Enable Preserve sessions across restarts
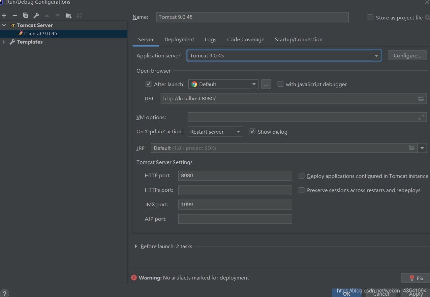 pyautogui.click(x=301, y=190)
